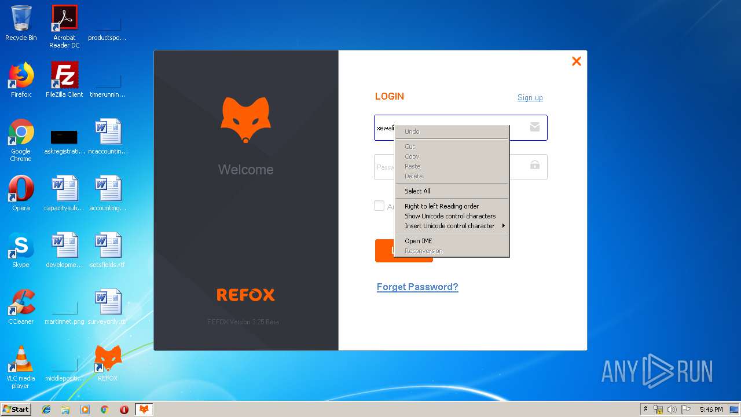Open Google Chrome desktop shortcut
The height and width of the screenshot is (417, 741).
pos(21,140)
